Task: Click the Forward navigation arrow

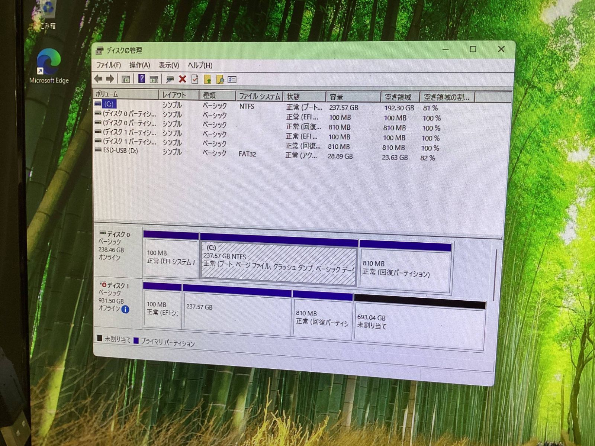Action: 109,79
